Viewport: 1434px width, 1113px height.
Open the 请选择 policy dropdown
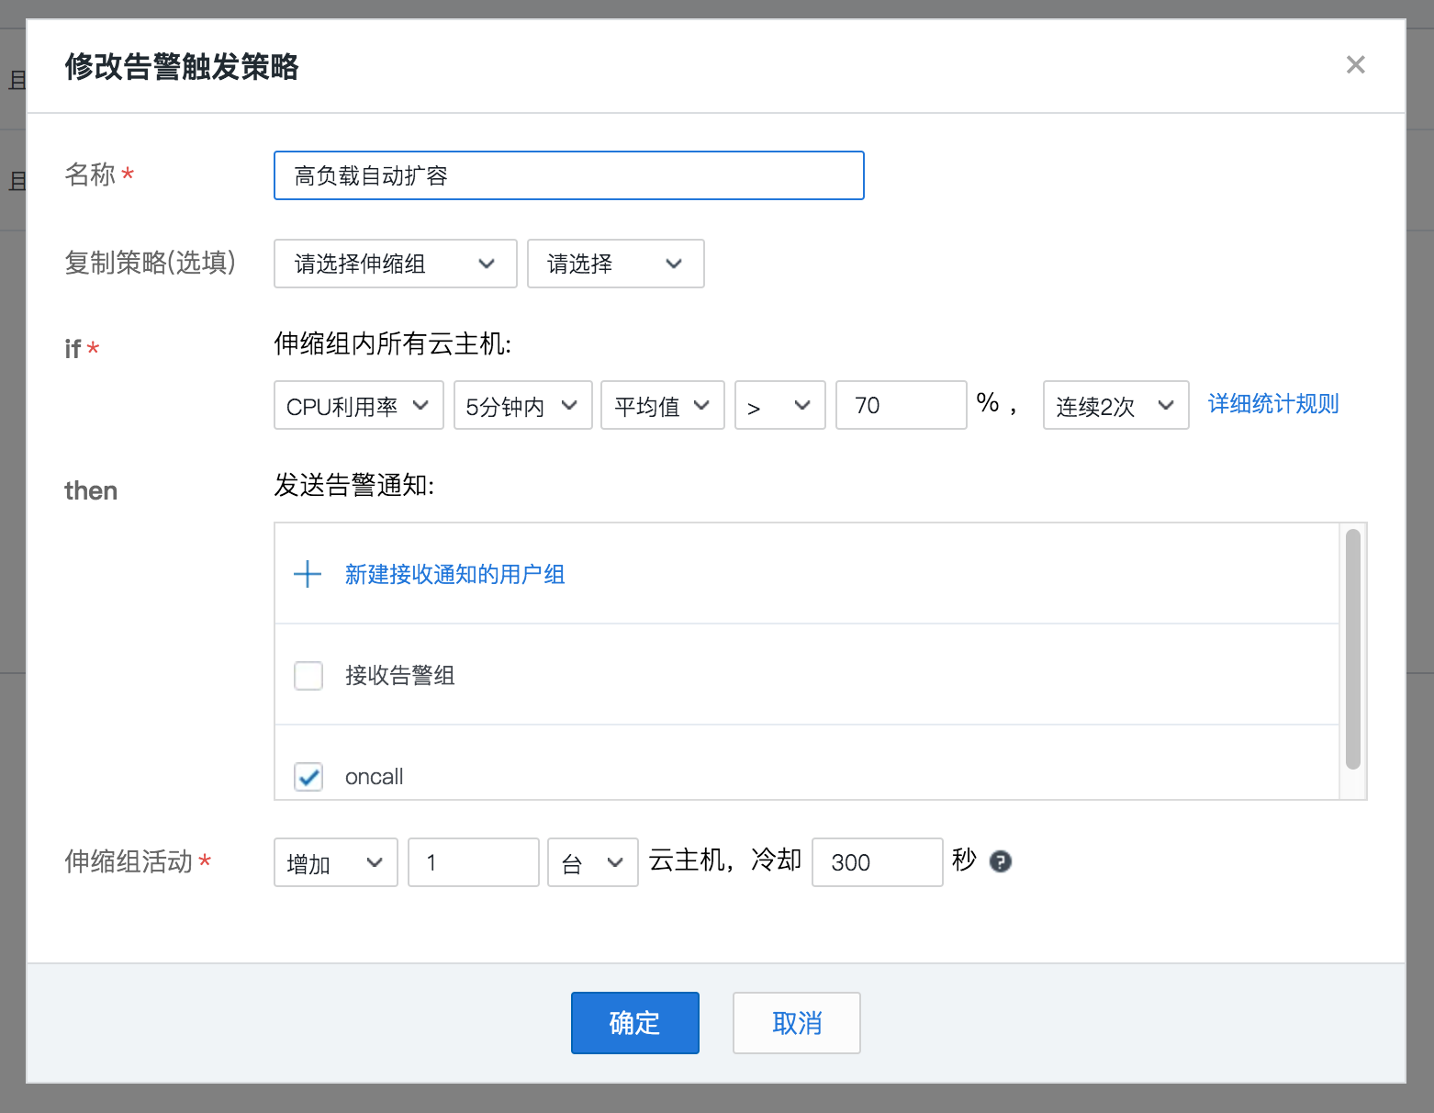[x=615, y=264]
